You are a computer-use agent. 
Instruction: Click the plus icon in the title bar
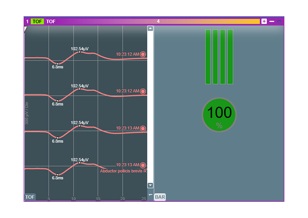click(264, 21)
